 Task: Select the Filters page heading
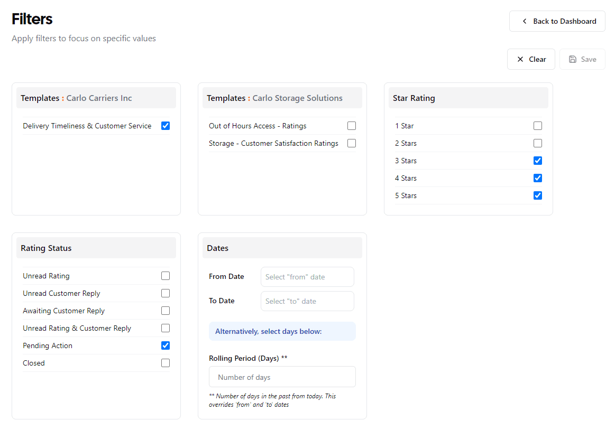pos(32,19)
